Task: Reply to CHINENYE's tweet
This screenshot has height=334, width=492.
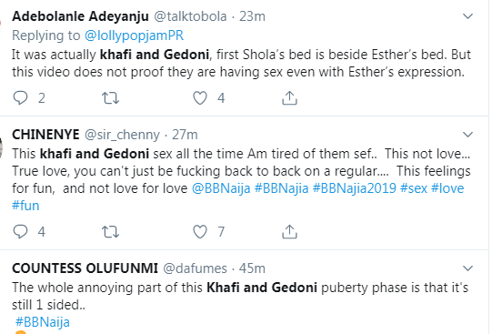Action: pos(20,232)
